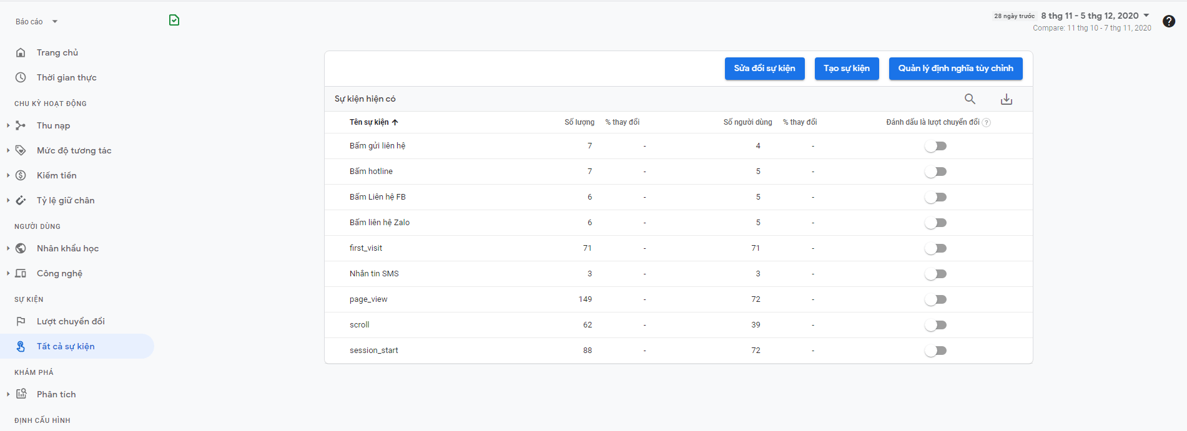Image resolution: width=1187 pixels, height=431 pixels.
Task: Click the Bấm gửi liên hệ event name
Action: [x=378, y=146]
